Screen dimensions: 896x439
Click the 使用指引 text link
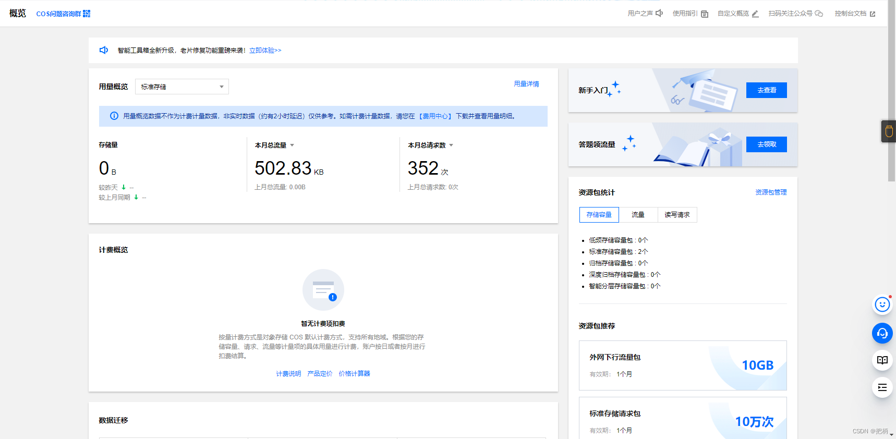click(x=685, y=14)
